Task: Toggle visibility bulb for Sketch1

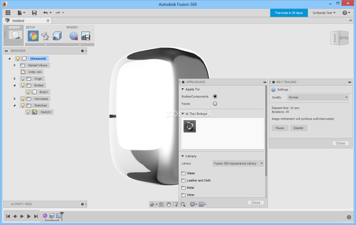Action: [x=28, y=112]
